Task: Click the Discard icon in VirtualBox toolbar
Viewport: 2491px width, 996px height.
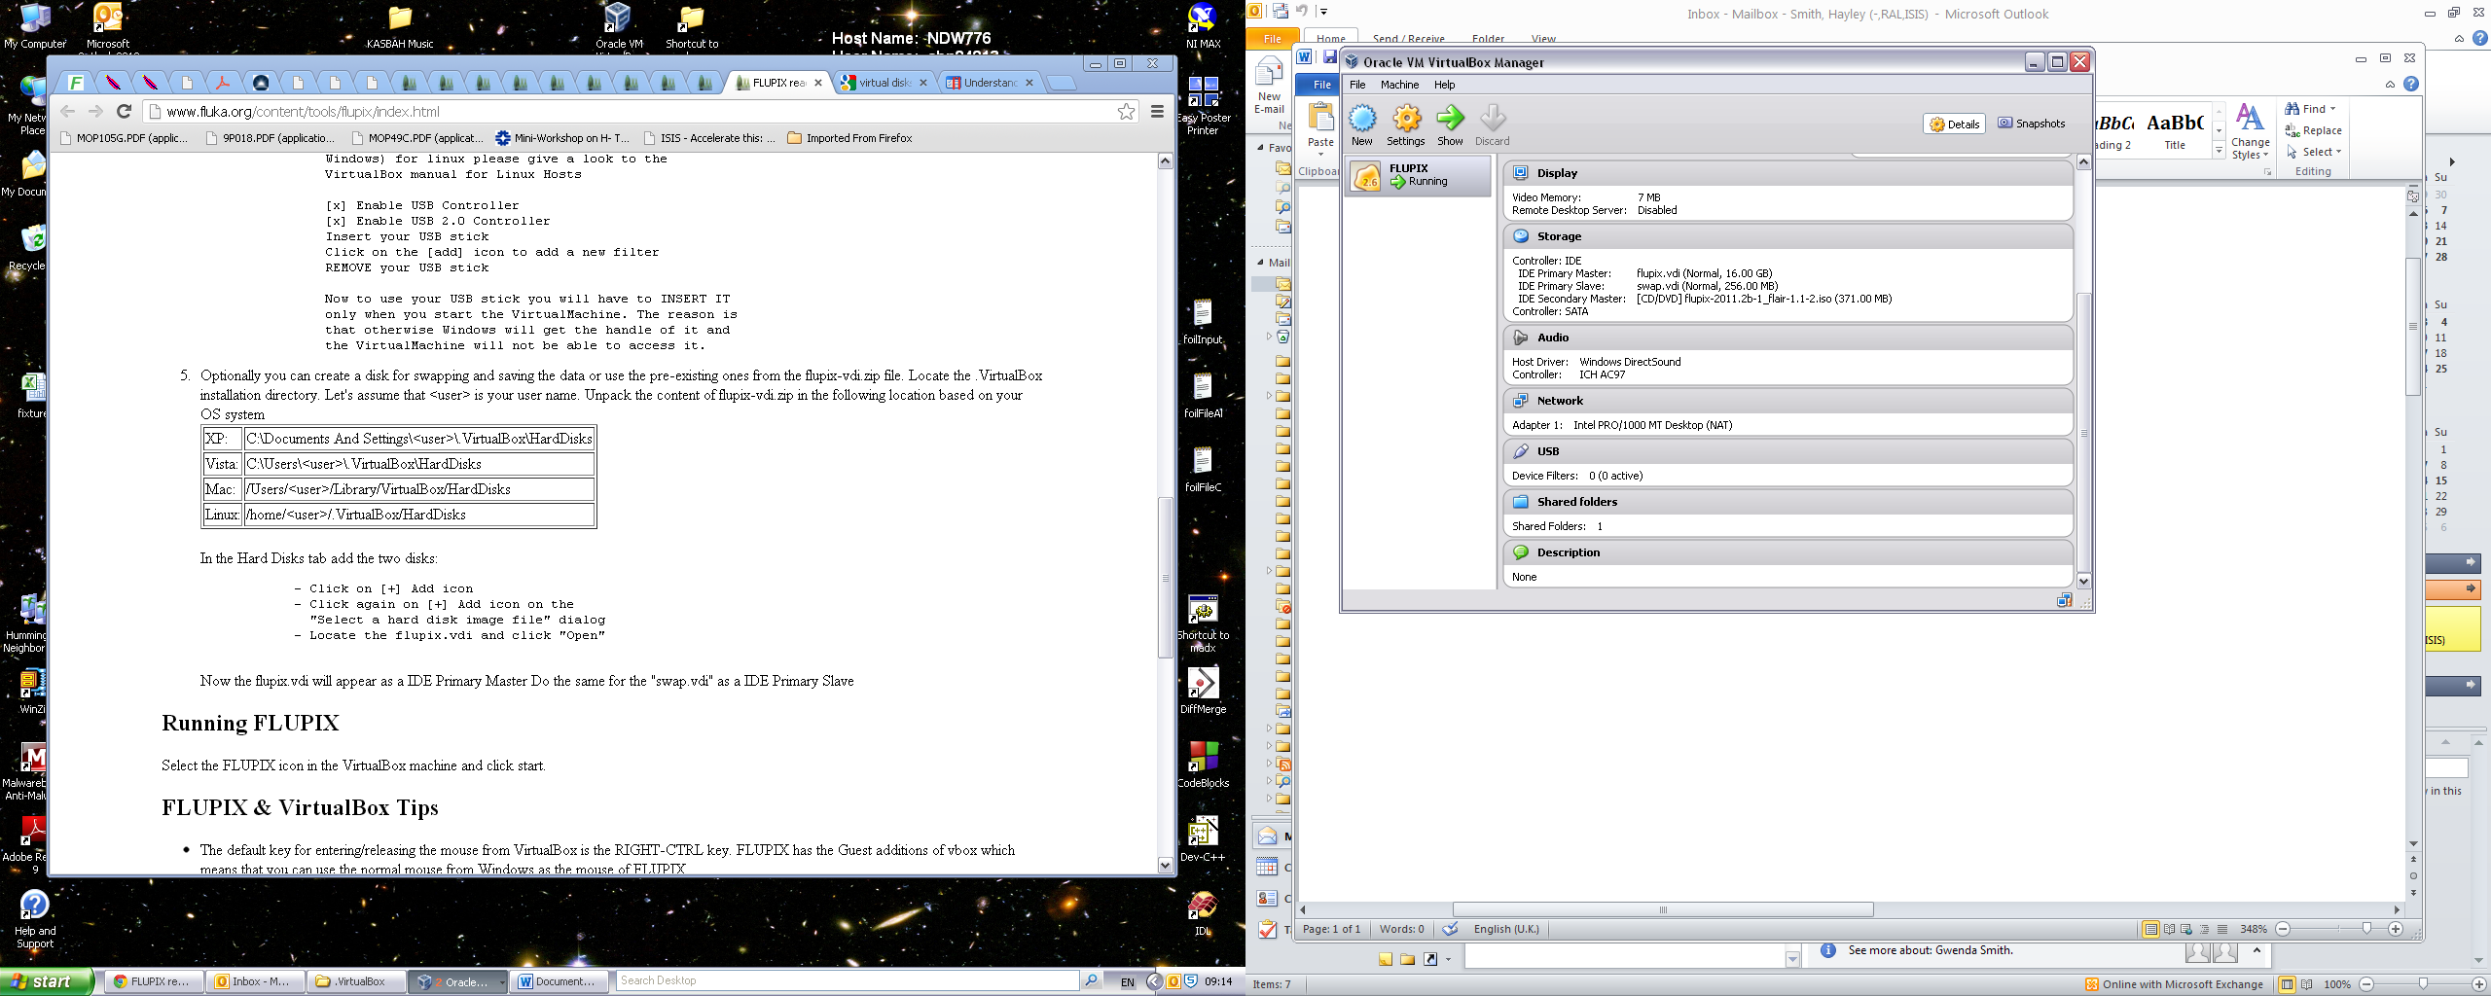Action: (x=1493, y=120)
